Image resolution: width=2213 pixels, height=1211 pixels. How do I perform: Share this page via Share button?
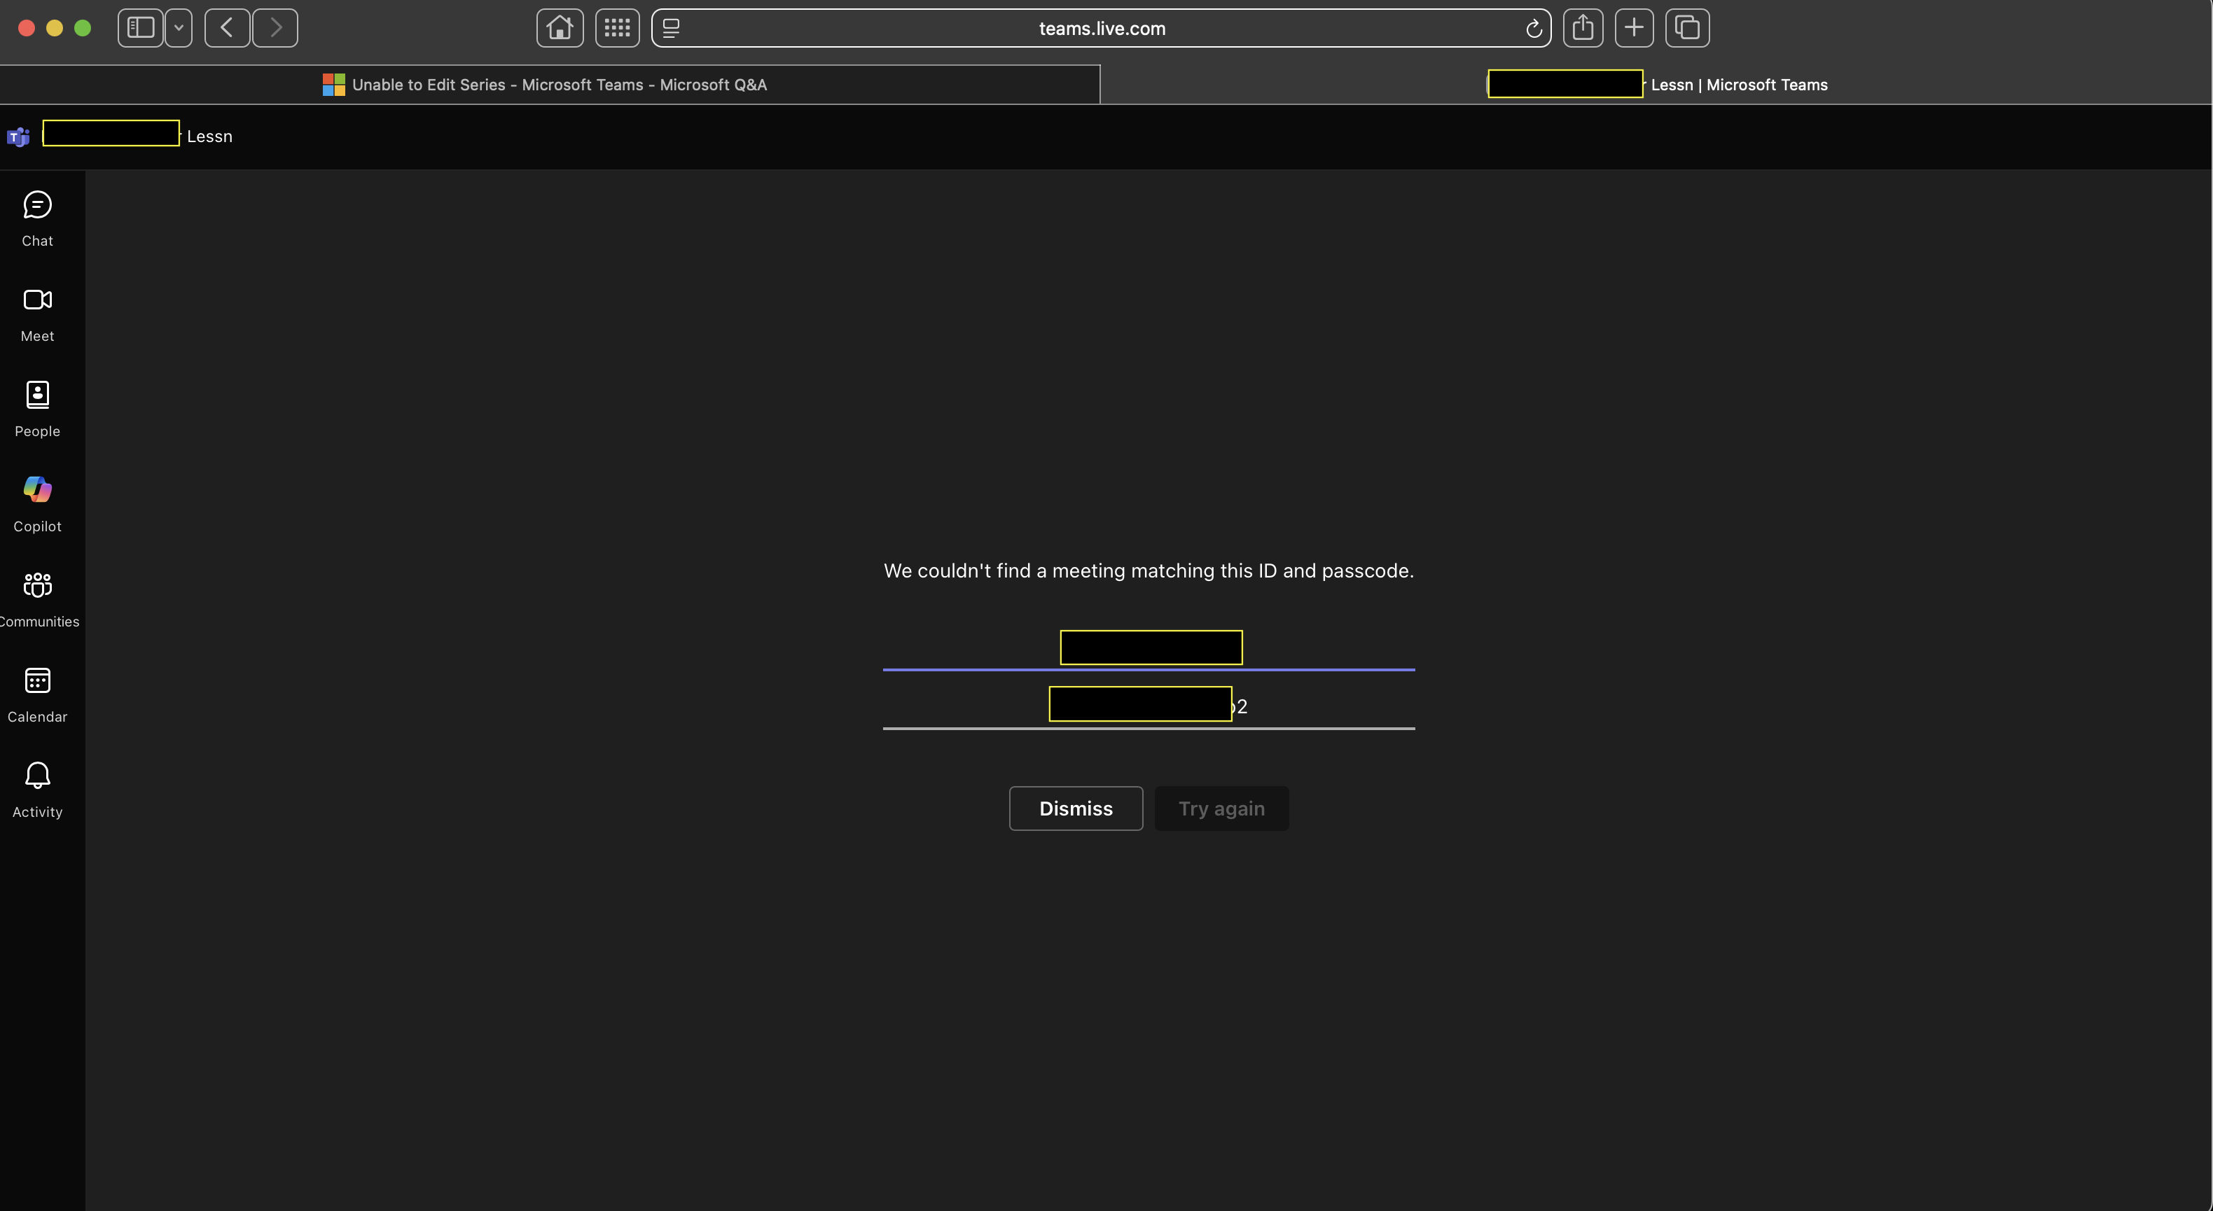point(1583,27)
